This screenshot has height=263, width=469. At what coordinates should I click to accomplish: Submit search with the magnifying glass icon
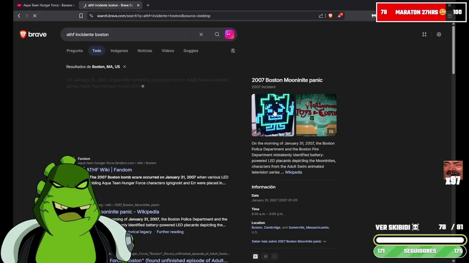[x=217, y=34]
